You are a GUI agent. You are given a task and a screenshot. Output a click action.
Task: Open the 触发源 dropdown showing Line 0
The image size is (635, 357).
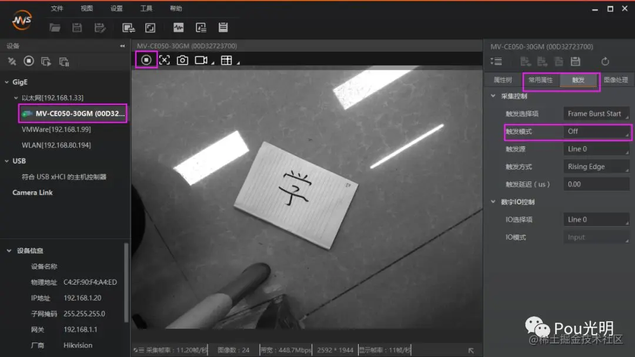[x=596, y=149]
